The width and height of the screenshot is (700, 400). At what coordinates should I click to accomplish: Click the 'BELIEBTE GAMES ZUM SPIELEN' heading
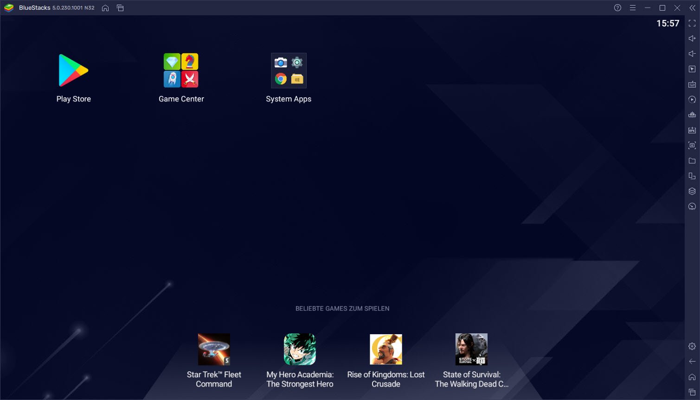(x=342, y=308)
